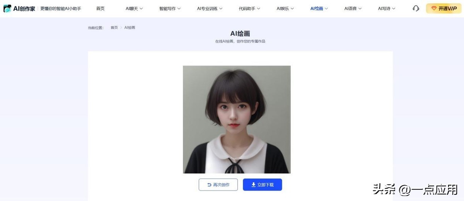Click the diamond VIP icon
This screenshot has height=201, width=464.
[x=434, y=9]
